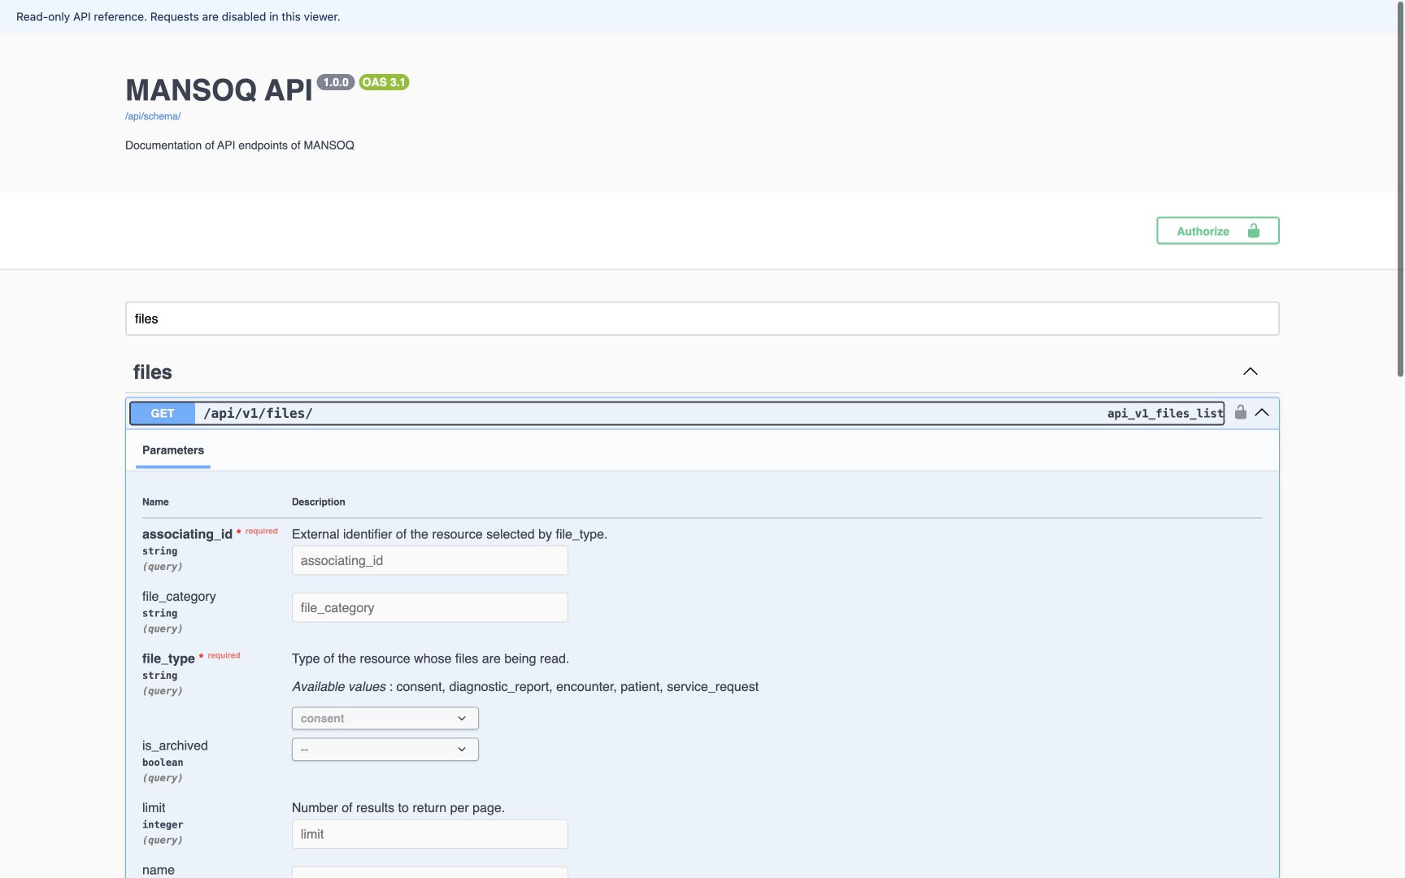Click the file_category input field

point(429,608)
